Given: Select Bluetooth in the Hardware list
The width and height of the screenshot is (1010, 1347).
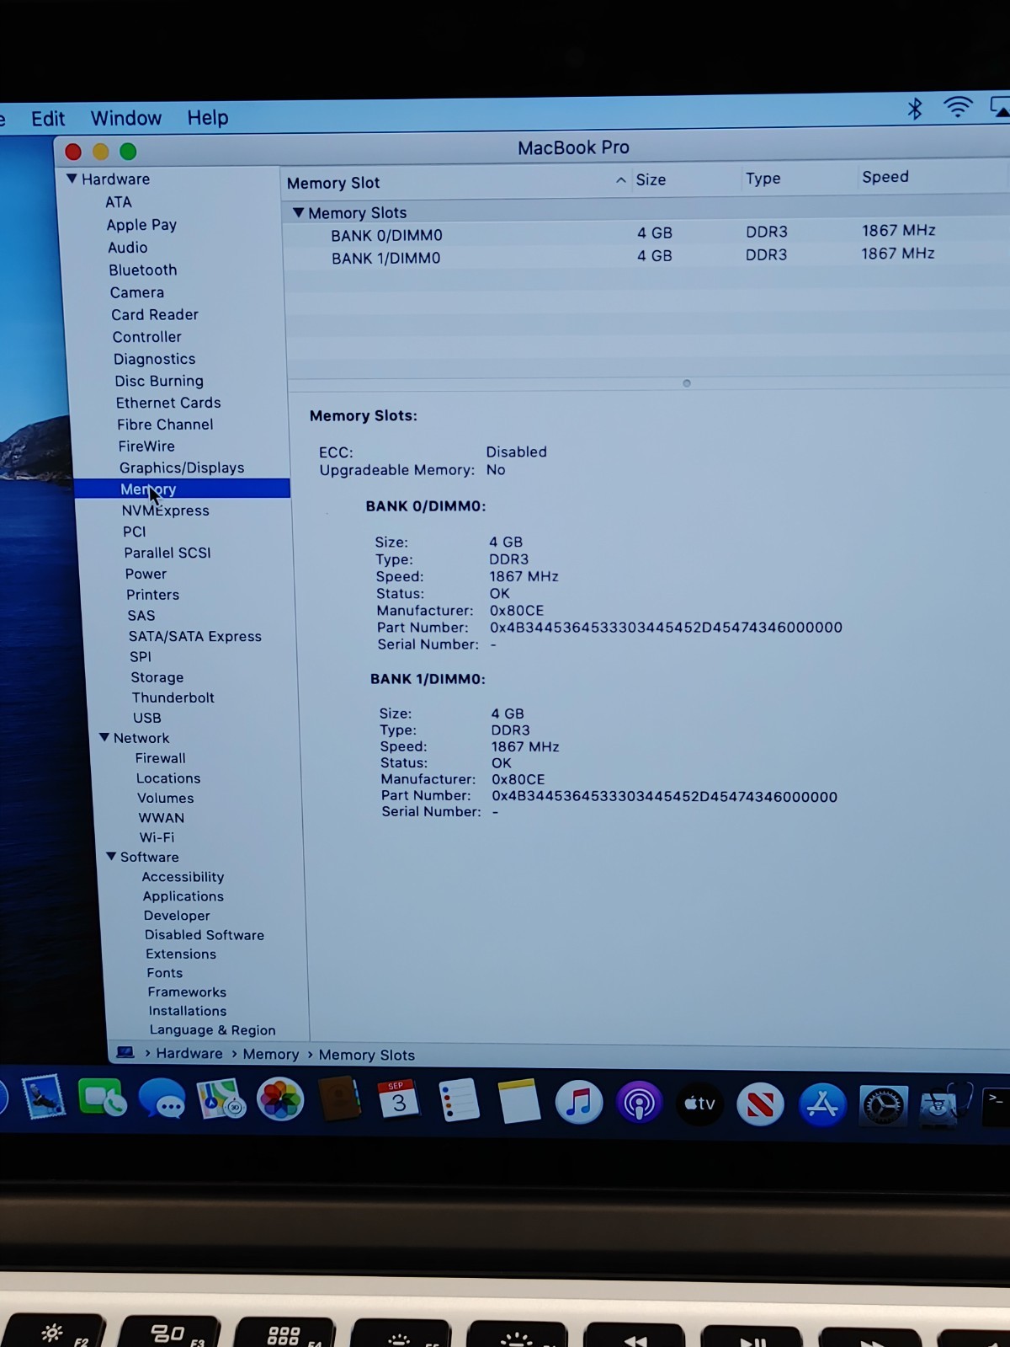Looking at the screenshot, I should tap(143, 270).
